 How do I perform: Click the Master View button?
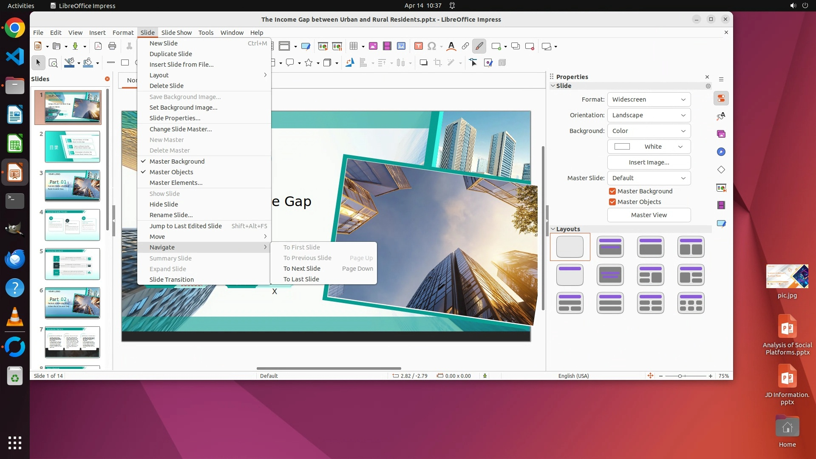(x=649, y=215)
